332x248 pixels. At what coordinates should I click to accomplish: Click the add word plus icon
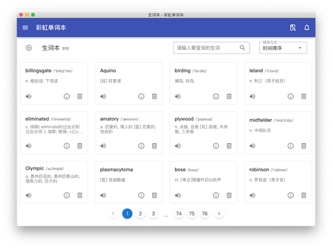[x=29, y=48]
